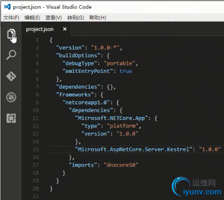This screenshot has width=224, height=200.
Task: Click the "version": "1.0.0" on line 13
Action: [x=110, y=134]
